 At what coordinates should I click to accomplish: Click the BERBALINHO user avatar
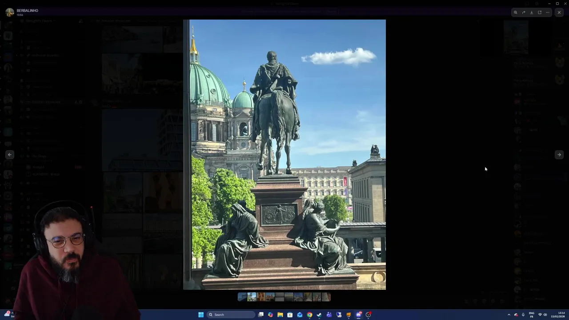click(x=10, y=12)
